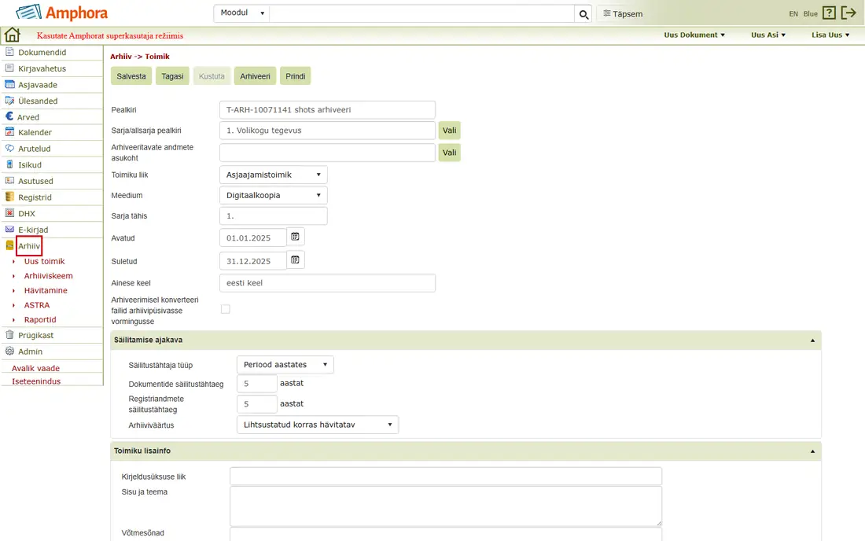Click the Admin gear icon
Viewport: 865px width, 541px height.
pyautogui.click(x=9, y=351)
